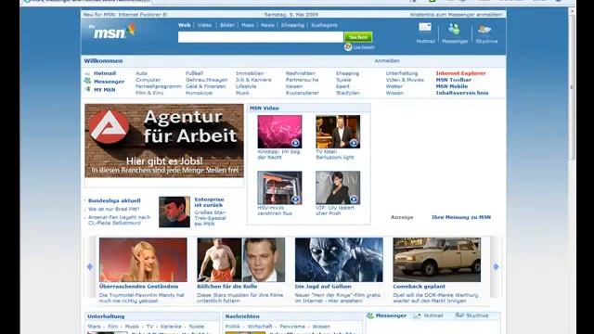Click into the MSN search box
The image size is (594, 334).
[261, 37]
